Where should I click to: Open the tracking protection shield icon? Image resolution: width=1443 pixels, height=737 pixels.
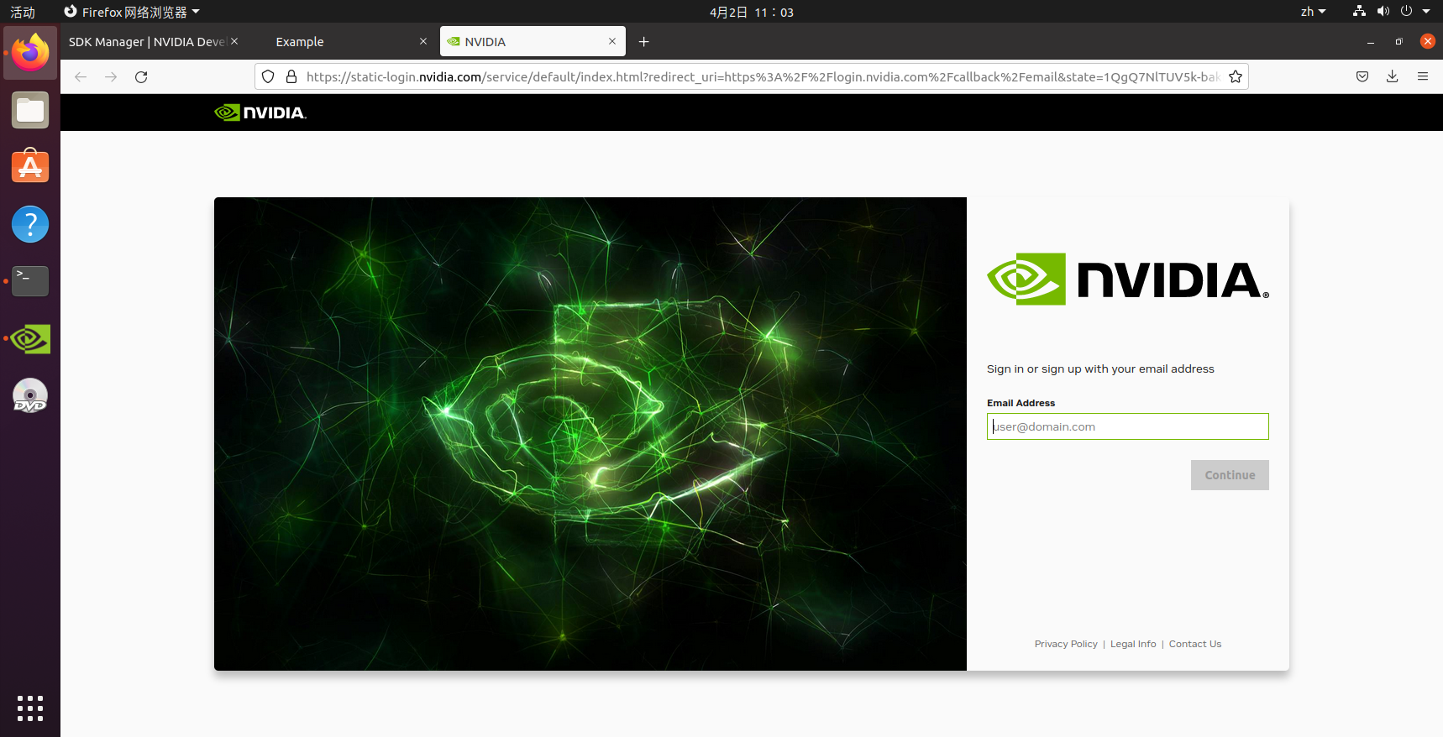[268, 76]
